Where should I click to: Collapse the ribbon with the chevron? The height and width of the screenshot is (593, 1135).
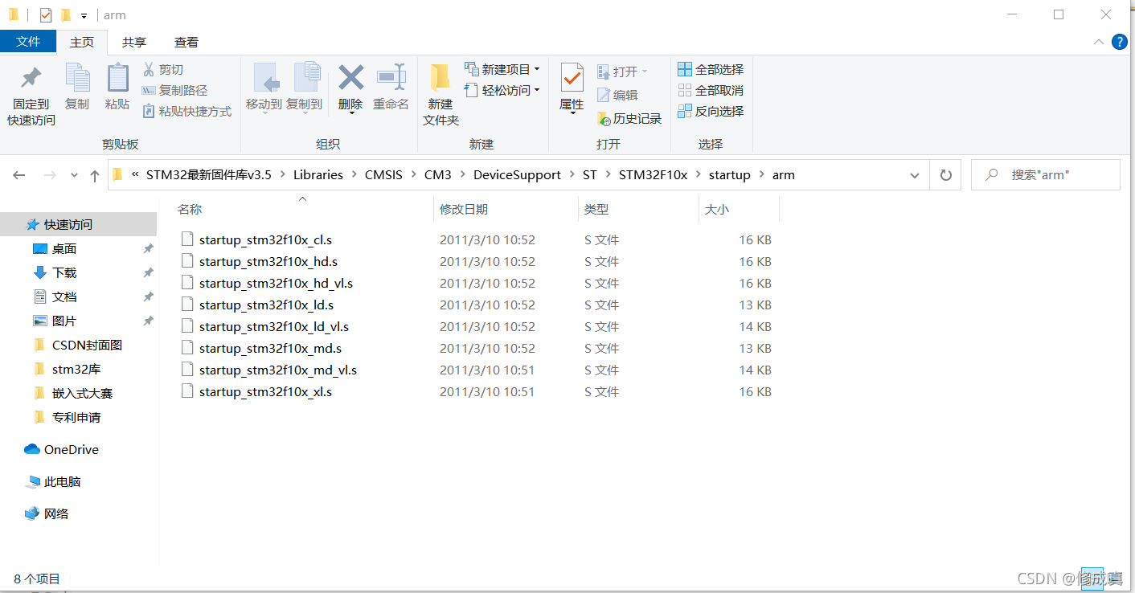click(x=1098, y=42)
